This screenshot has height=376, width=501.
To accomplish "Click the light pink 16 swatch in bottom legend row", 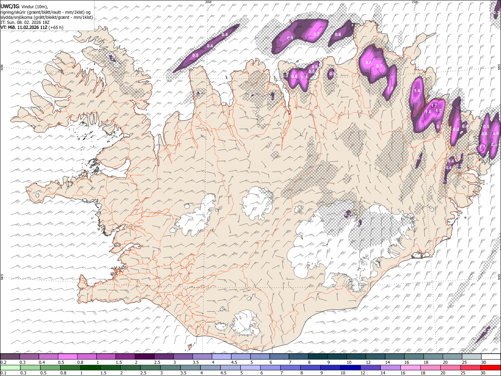I will point(411,367).
